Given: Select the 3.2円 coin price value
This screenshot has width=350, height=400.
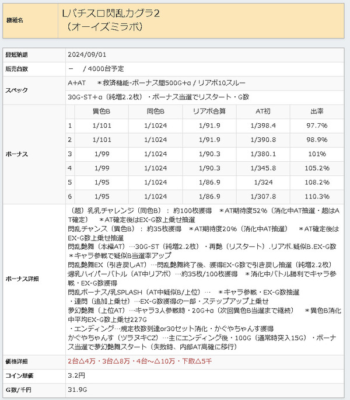Looking at the screenshot, I should (76, 375).
